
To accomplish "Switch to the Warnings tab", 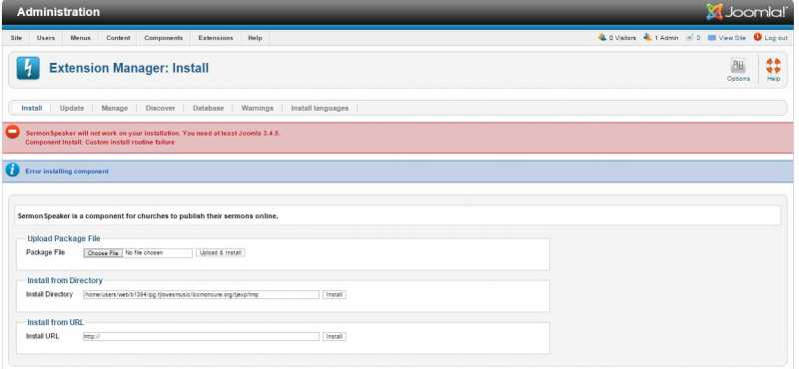I will pyautogui.click(x=258, y=108).
